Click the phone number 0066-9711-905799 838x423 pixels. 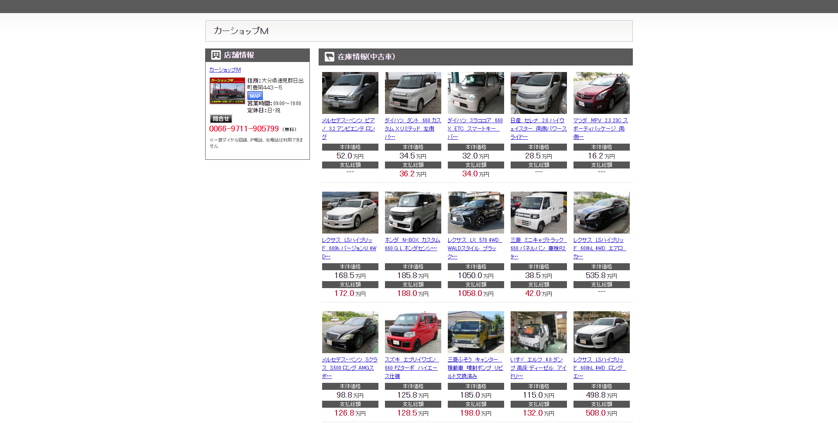pos(244,129)
